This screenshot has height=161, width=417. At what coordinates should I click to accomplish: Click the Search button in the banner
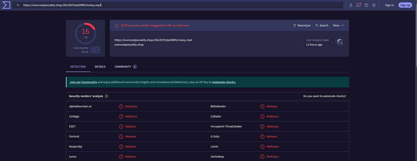[x=322, y=25]
